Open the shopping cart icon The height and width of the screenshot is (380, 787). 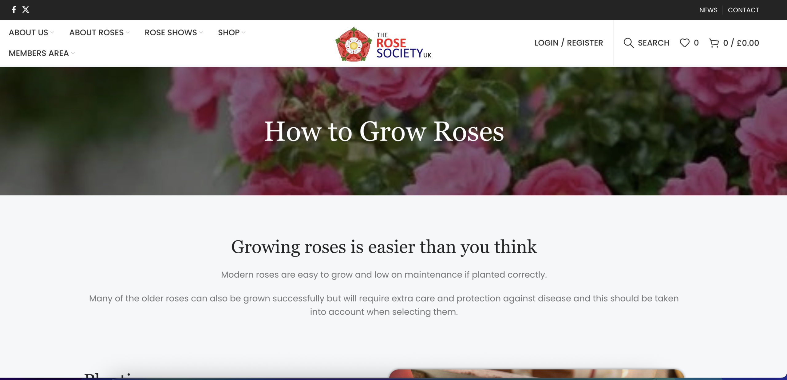[714, 43]
